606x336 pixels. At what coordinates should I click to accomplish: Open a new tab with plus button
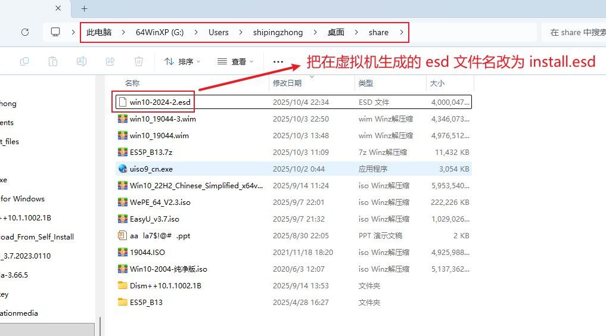pos(84,8)
